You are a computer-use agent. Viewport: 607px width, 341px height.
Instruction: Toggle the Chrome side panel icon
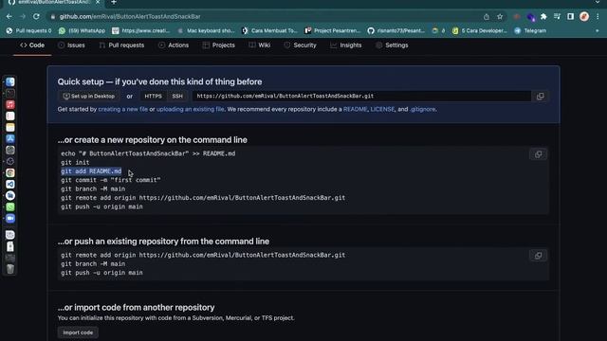click(570, 17)
